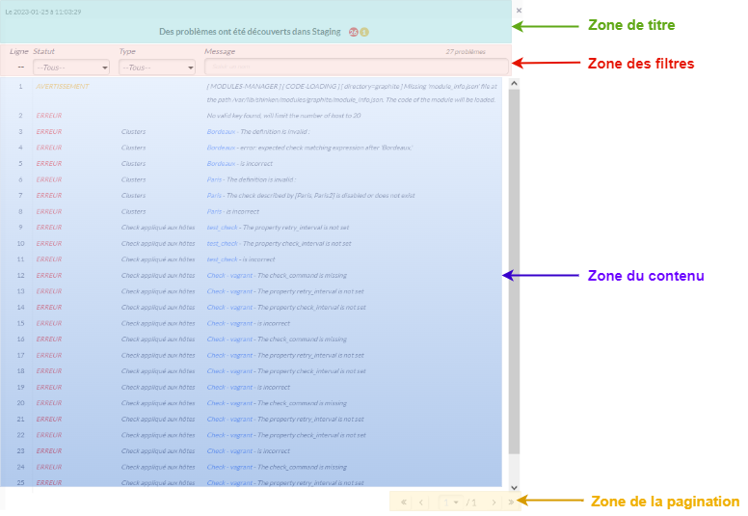Click the yellow warning count badge
Viewport: 748px width, 516px height.
point(364,32)
